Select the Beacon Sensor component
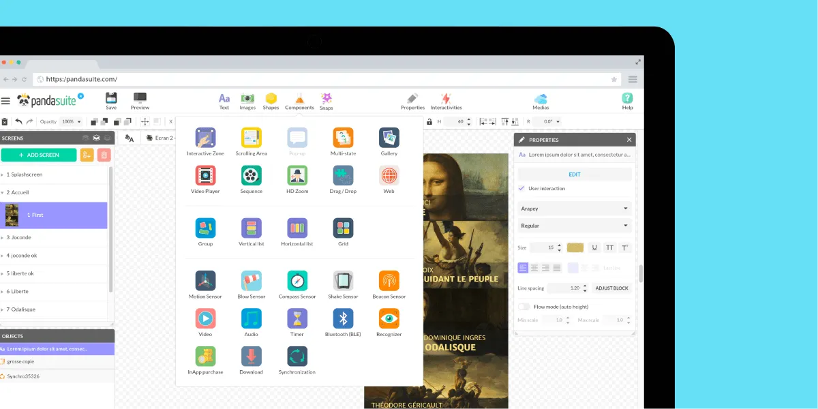818x409 pixels. pos(389,281)
